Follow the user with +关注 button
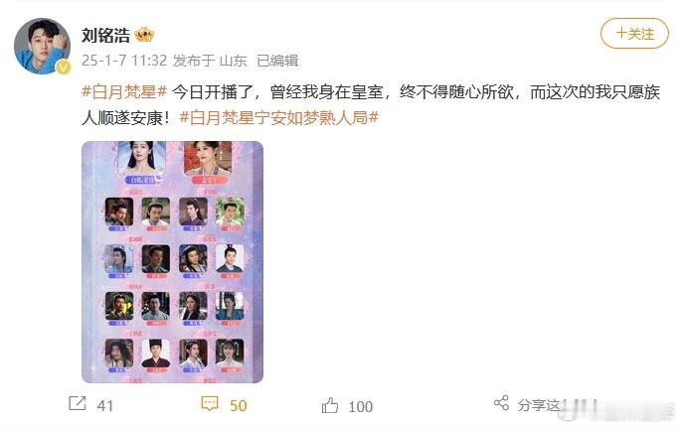The image size is (682, 429). click(634, 34)
